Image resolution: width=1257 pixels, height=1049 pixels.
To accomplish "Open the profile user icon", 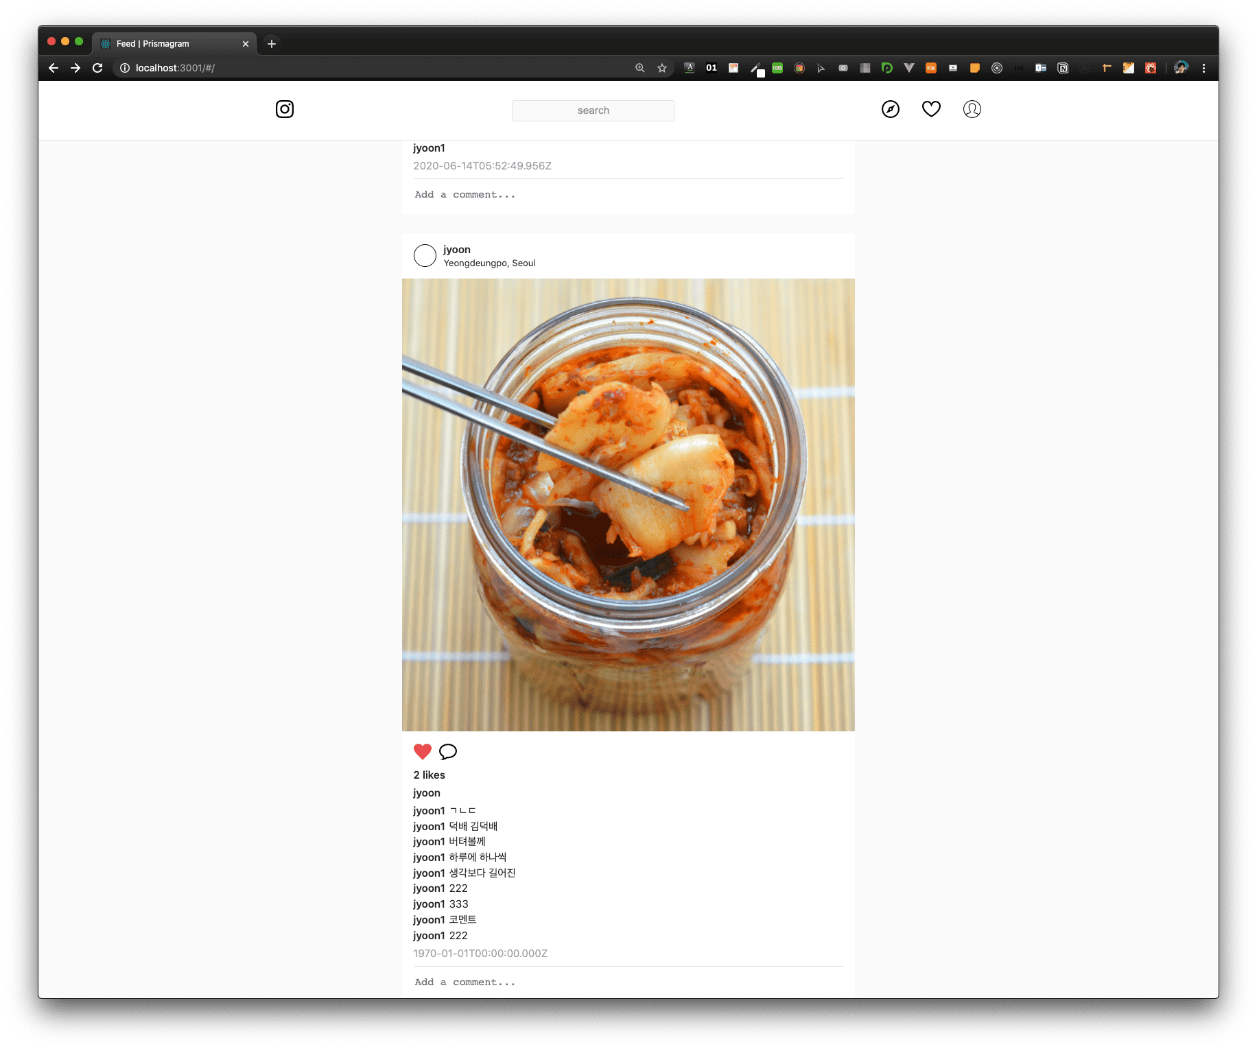I will pos(972,109).
